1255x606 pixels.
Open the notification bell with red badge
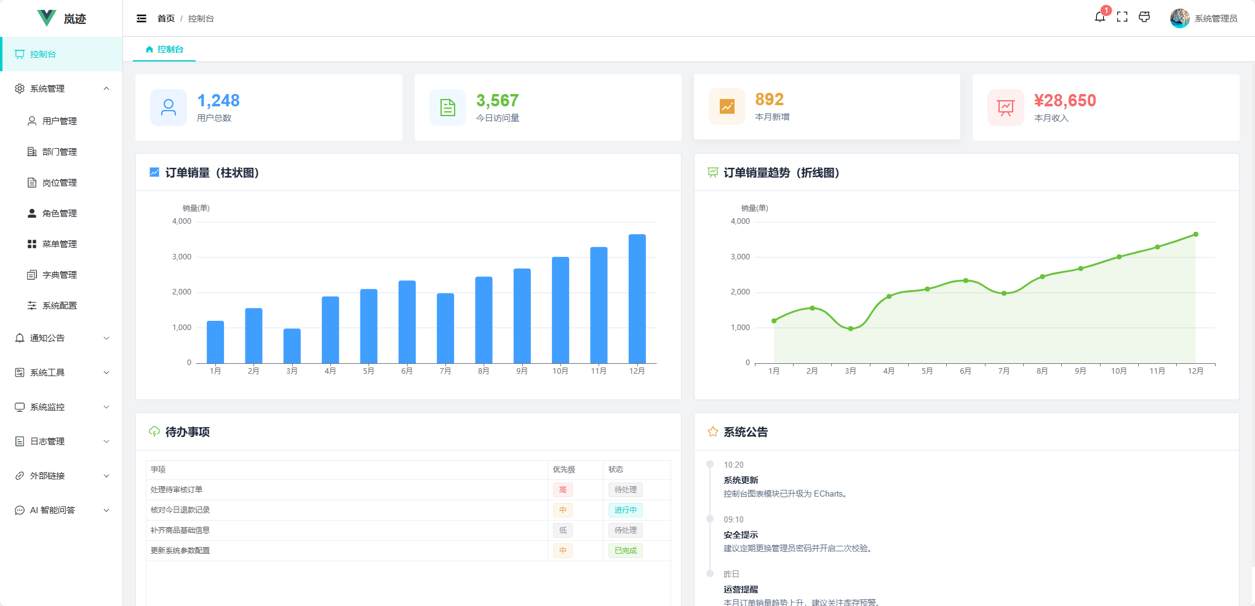point(1100,18)
